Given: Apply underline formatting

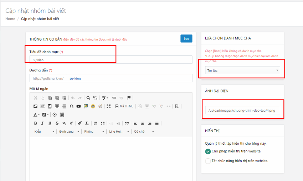Looking at the screenshot, I should [x=50, y=123].
